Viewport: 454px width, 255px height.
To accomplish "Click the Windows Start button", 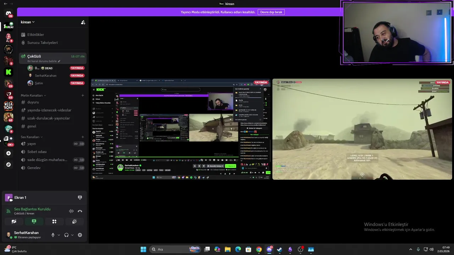I will [143, 249].
